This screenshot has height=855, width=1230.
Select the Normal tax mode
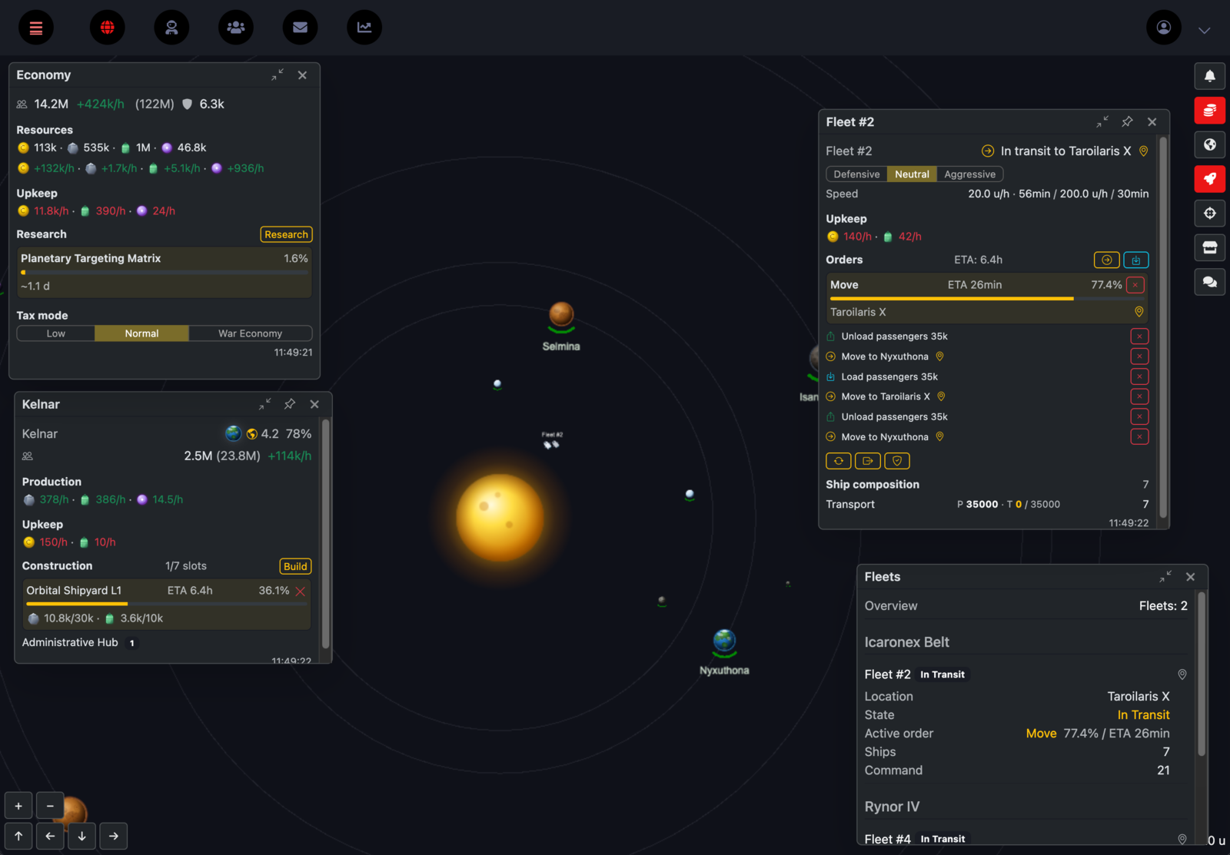141,333
